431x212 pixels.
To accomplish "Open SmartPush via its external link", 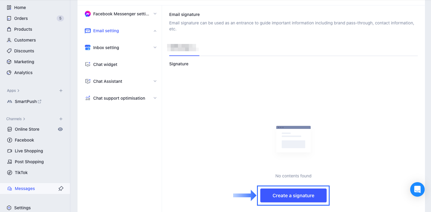I will tap(40, 101).
